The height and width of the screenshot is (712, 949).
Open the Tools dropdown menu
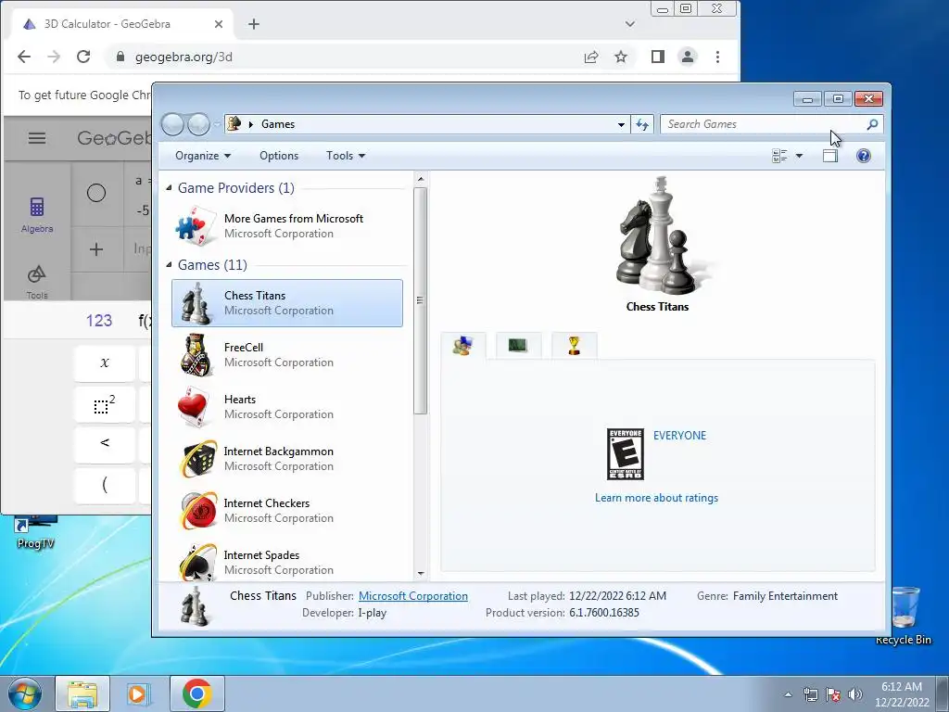coord(346,156)
